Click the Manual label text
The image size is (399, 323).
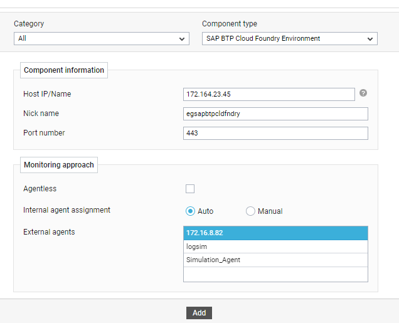coord(270,211)
